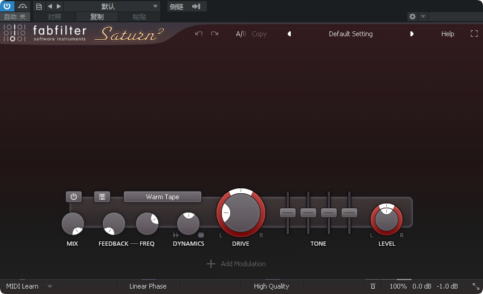Click the 0.0 dB input level value
Viewport: 483px width, 294px height.
(x=422, y=286)
